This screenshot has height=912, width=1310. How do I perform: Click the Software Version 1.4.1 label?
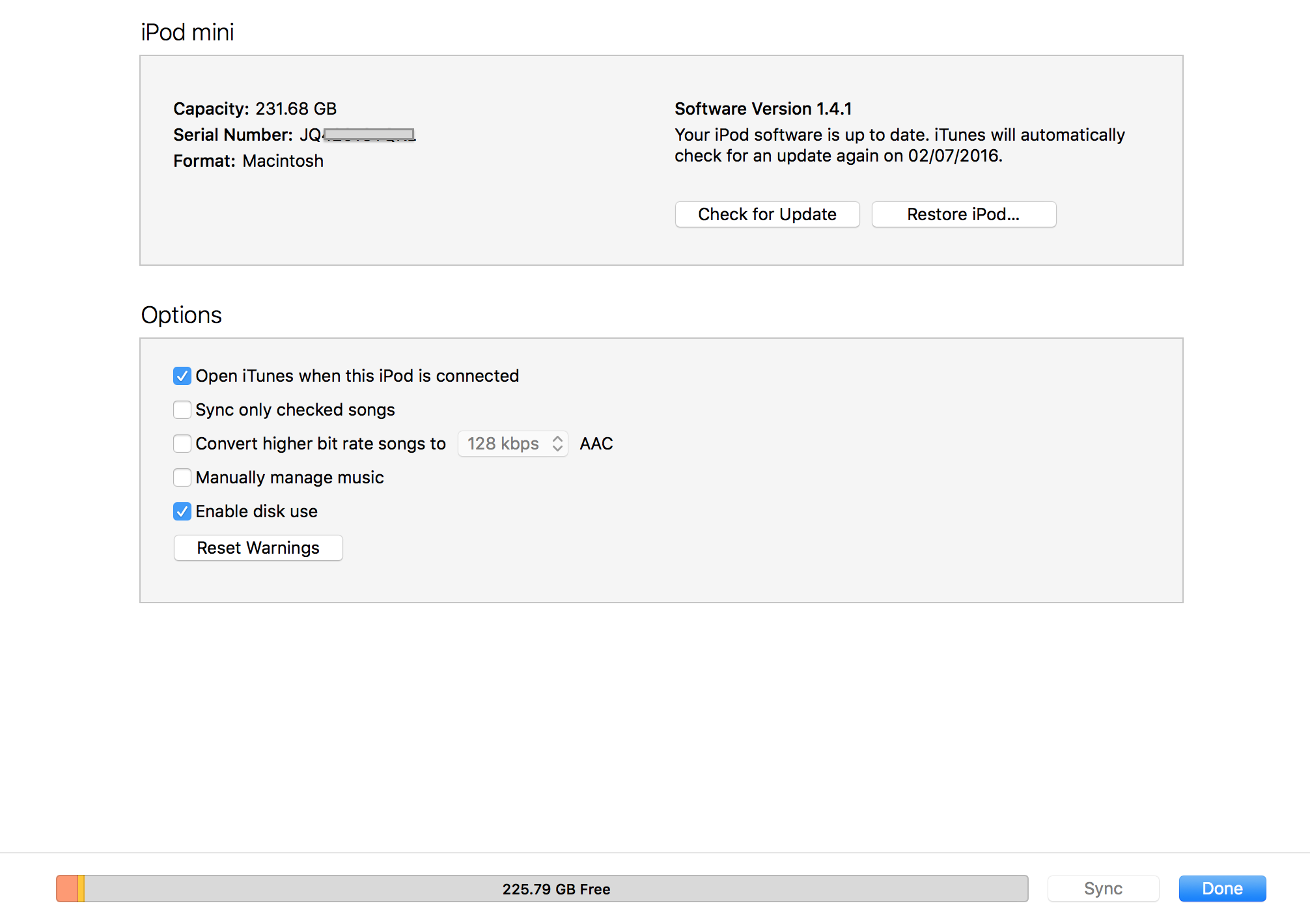coord(762,109)
